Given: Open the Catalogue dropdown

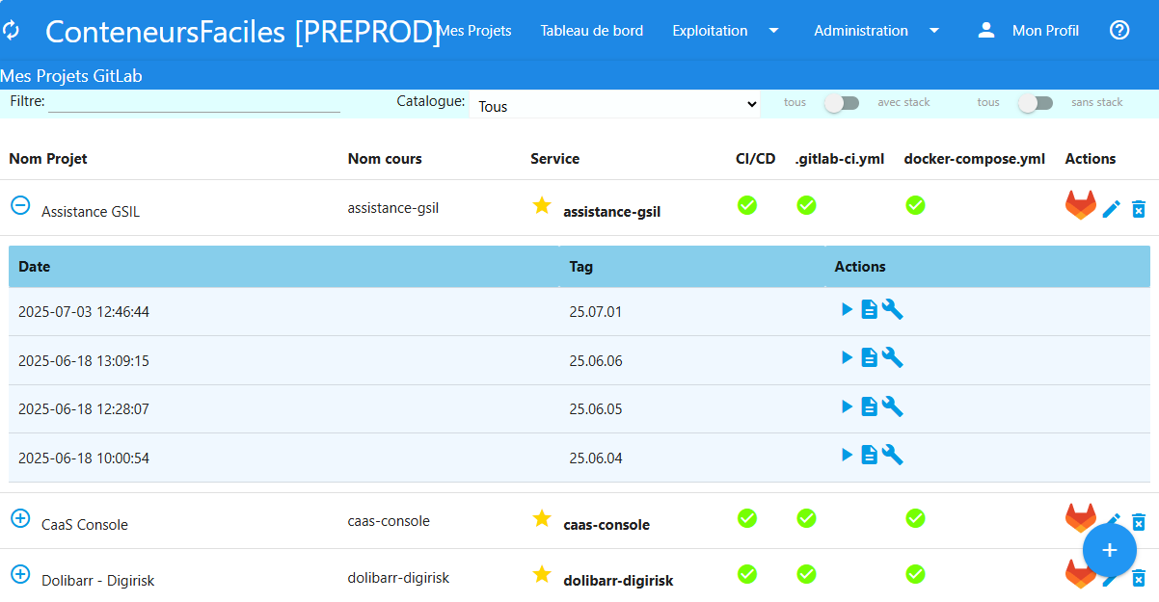Looking at the screenshot, I should pyautogui.click(x=615, y=105).
